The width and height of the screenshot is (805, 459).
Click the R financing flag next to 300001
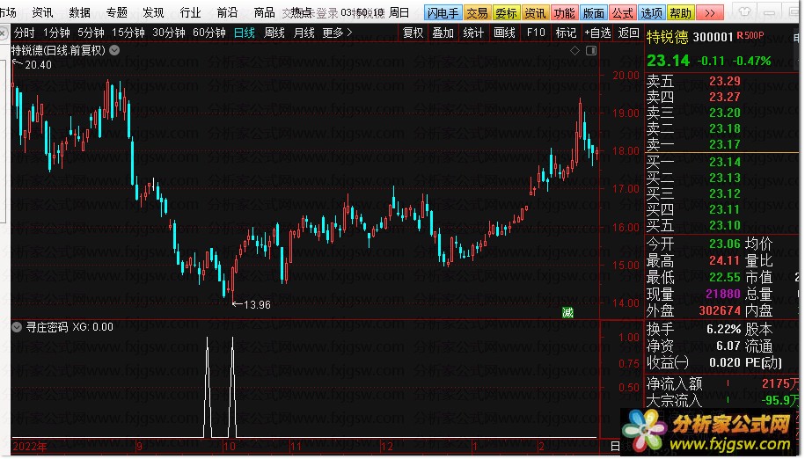(x=740, y=35)
